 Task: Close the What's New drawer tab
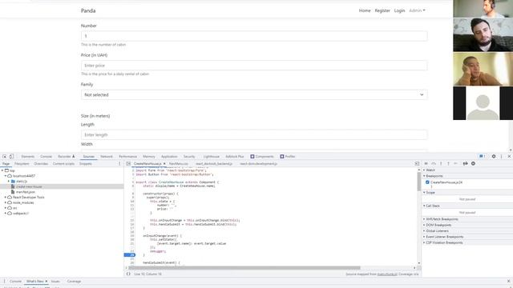46,281
